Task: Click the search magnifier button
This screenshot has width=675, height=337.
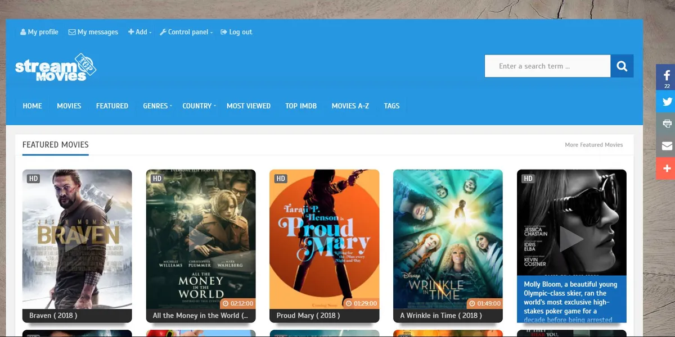Action: 622,66
